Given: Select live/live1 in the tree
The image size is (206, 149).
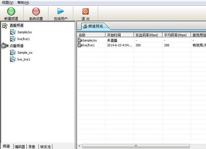Looking at the screenshot, I should coord(23,39).
